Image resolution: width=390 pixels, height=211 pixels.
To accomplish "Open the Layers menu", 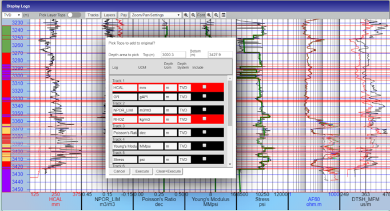I will tap(109, 15).
